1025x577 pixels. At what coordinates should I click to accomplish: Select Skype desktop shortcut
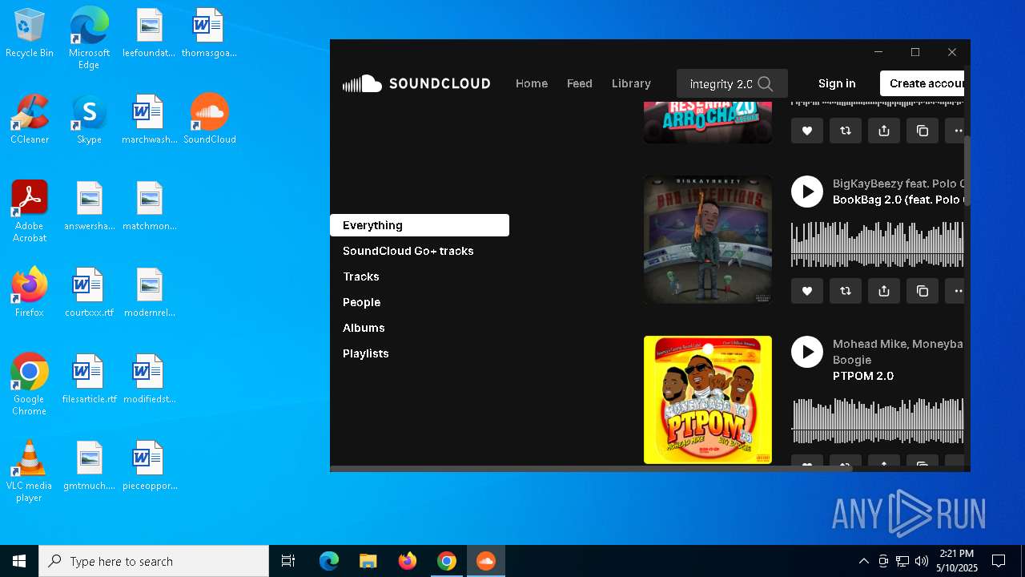[89, 119]
